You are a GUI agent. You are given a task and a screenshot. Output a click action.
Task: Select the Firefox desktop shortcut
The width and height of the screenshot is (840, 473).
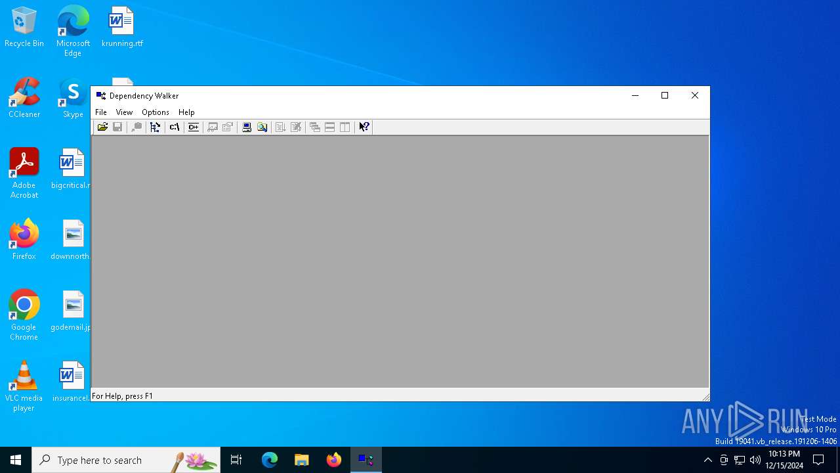[24, 240]
